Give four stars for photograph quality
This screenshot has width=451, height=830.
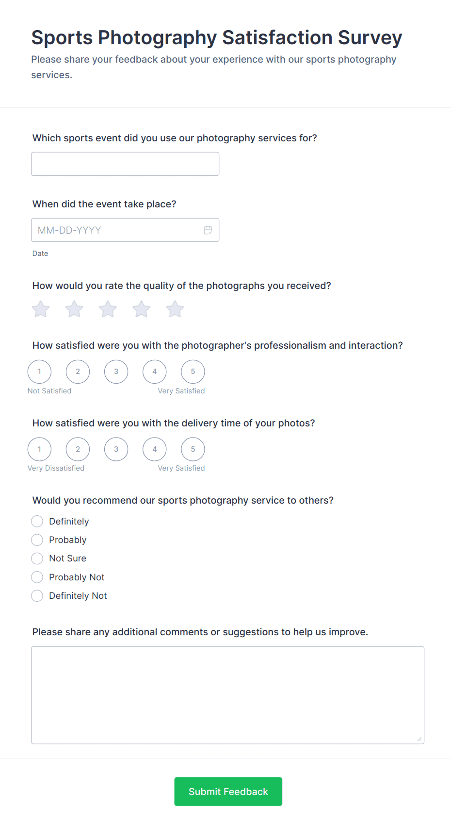coord(142,309)
